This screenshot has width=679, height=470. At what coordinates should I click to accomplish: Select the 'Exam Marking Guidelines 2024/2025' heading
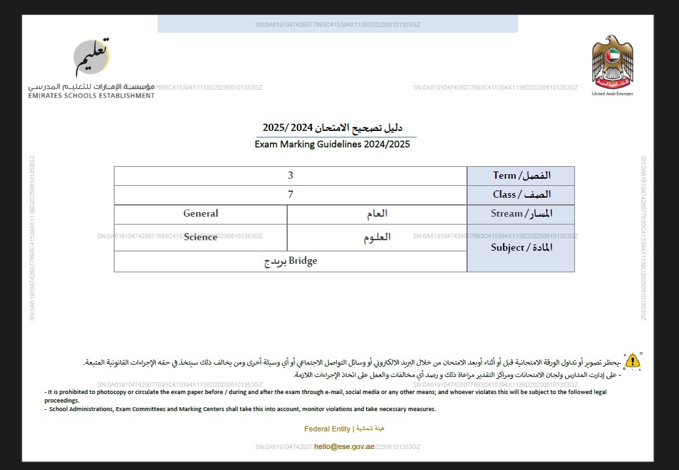tap(332, 144)
